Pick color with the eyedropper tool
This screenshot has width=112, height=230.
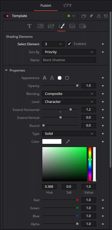coord(68,141)
